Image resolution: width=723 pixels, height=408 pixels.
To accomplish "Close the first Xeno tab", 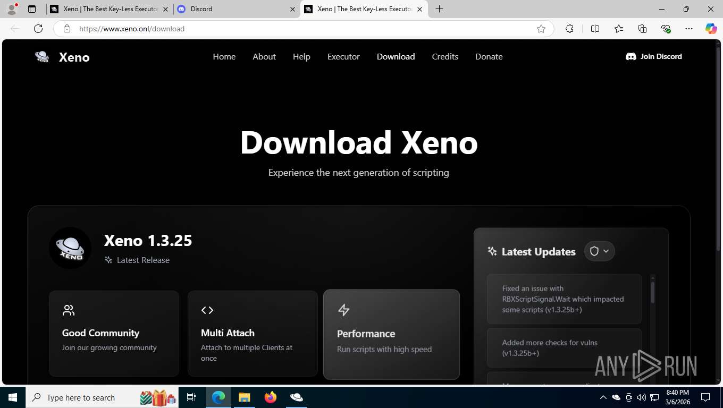I will coord(165,9).
